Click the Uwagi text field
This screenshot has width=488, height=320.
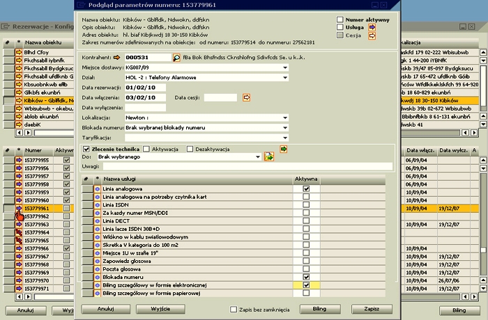tap(247, 166)
